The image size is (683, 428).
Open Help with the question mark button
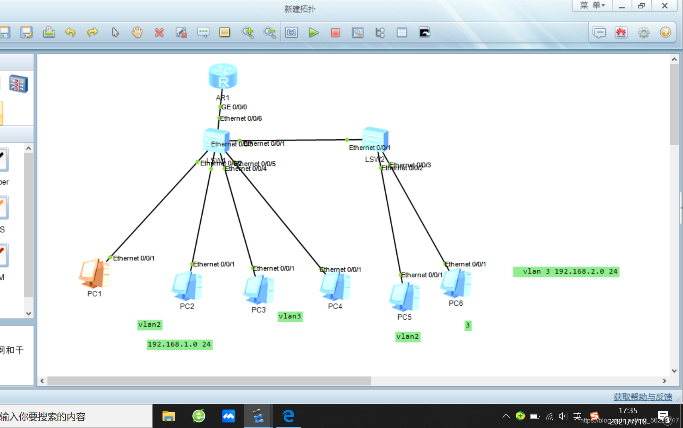click(x=665, y=32)
